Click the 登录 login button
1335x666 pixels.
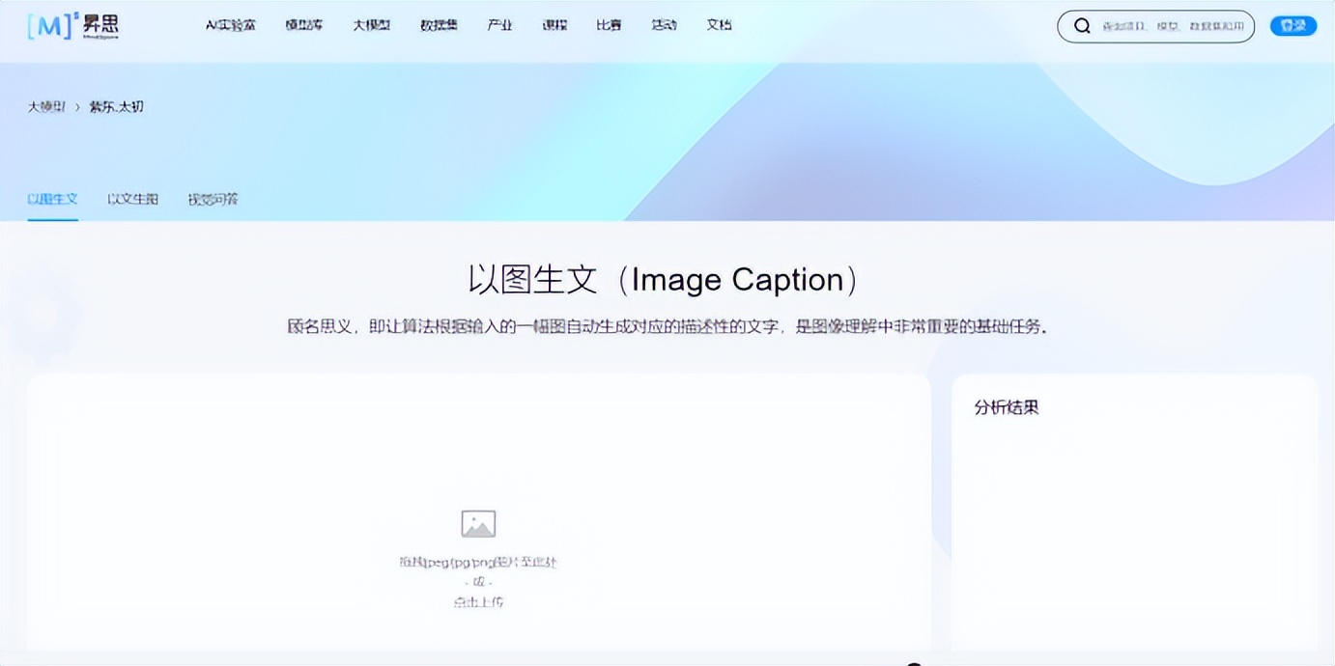coord(1292,25)
